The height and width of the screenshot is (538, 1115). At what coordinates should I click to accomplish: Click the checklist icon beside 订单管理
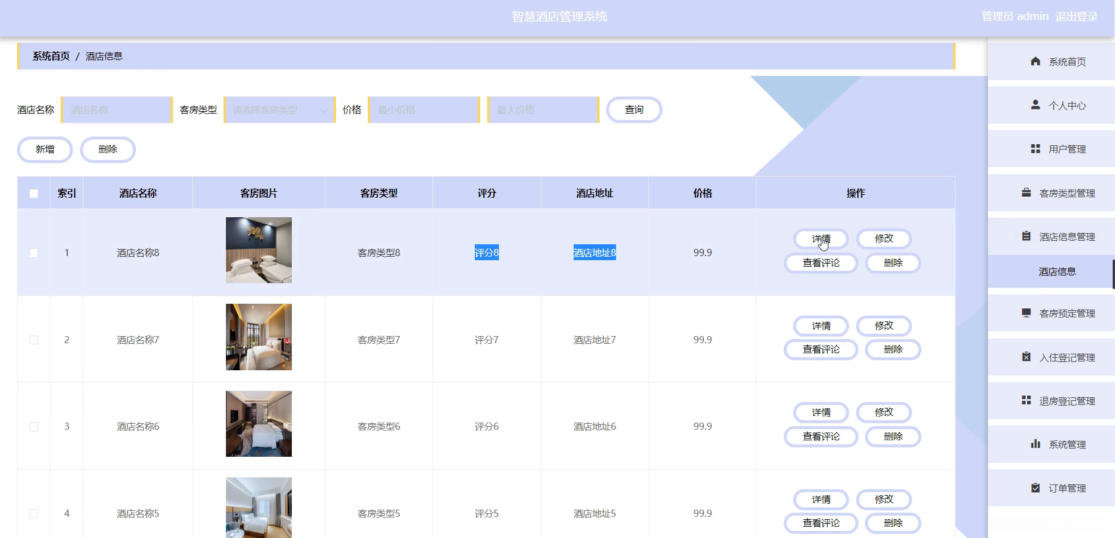tap(1036, 487)
